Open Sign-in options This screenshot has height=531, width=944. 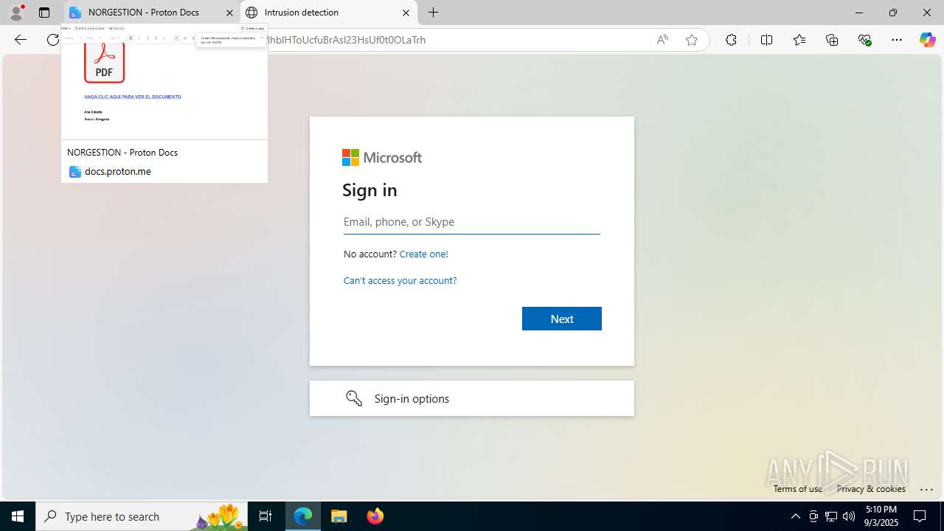[472, 398]
